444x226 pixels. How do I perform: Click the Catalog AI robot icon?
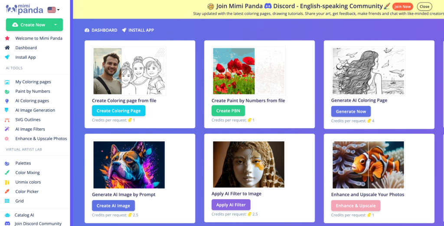pyautogui.click(x=7, y=215)
